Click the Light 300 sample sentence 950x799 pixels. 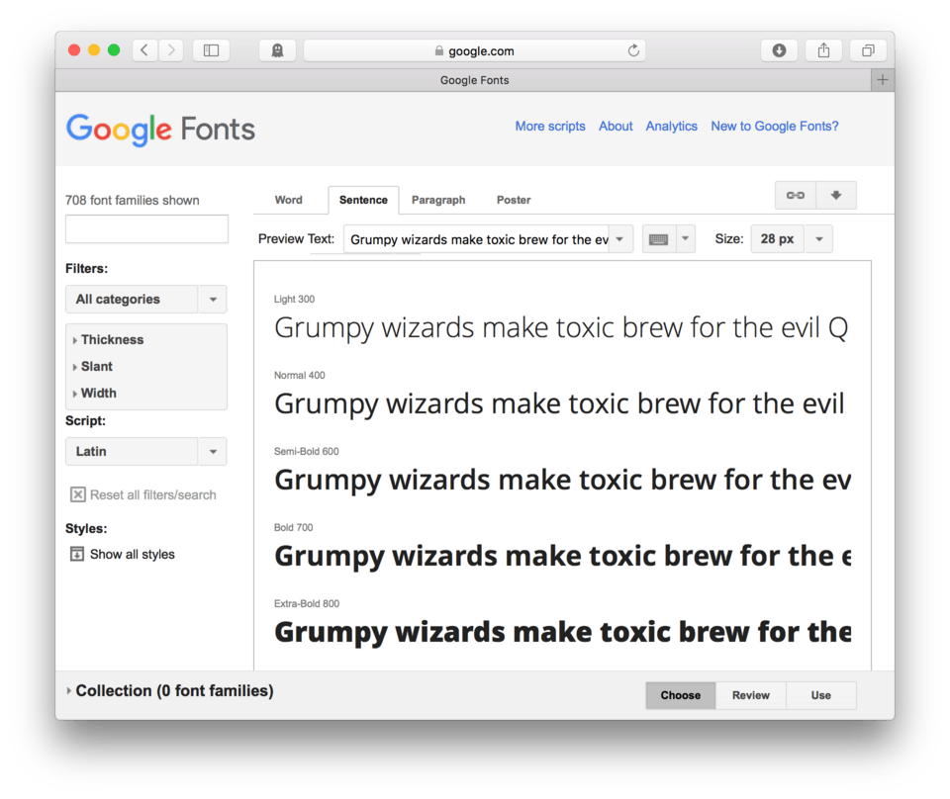tap(561, 328)
